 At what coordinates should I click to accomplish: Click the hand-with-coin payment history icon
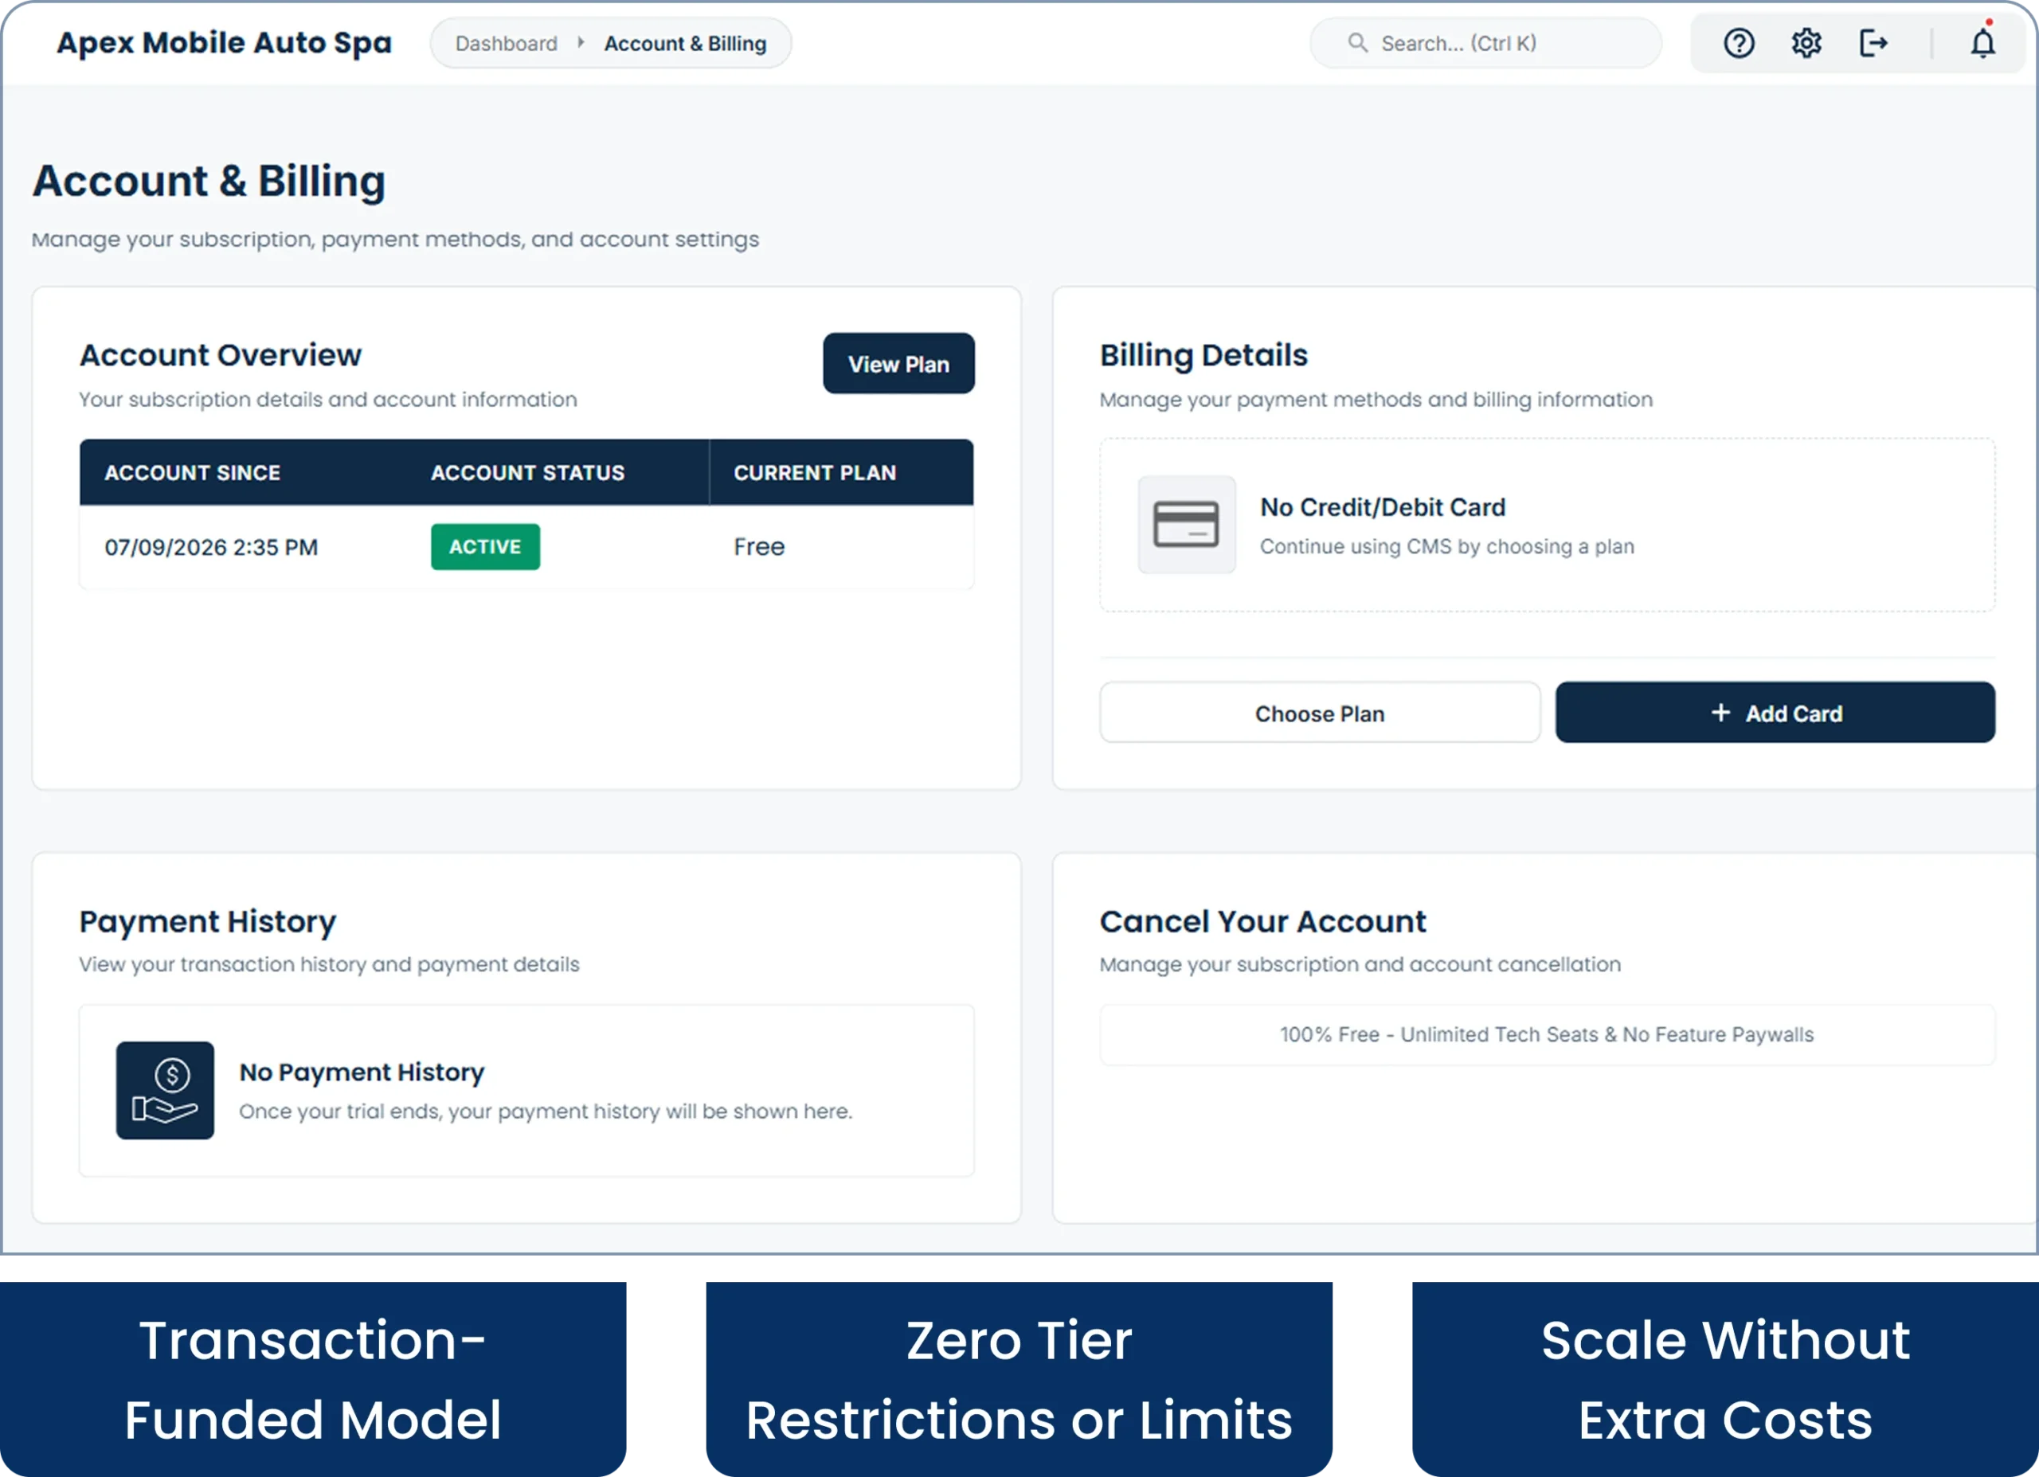165,1089
